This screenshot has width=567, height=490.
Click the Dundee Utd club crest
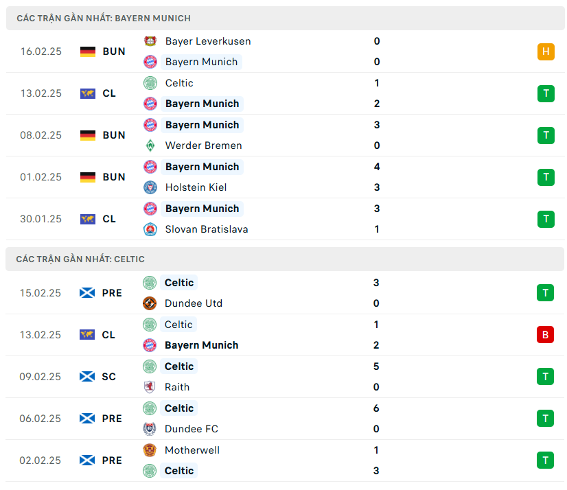click(150, 303)
